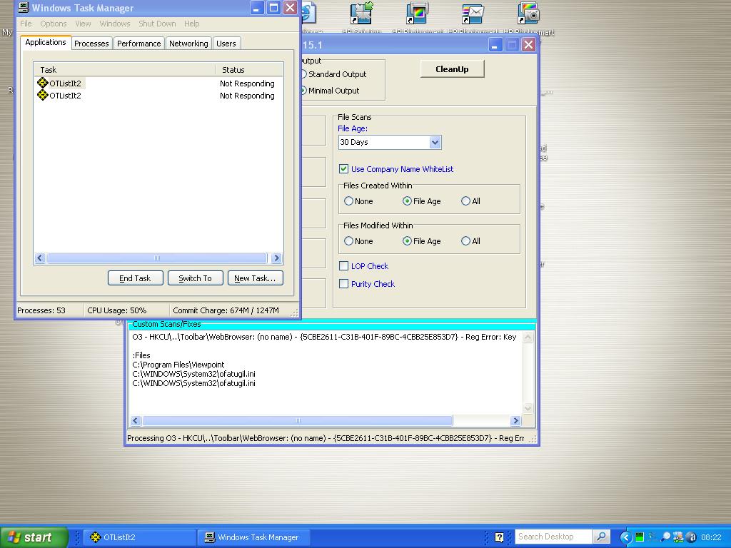Sort by the Status column header
This screenshot has width=731, height=548.
[249, 70]
